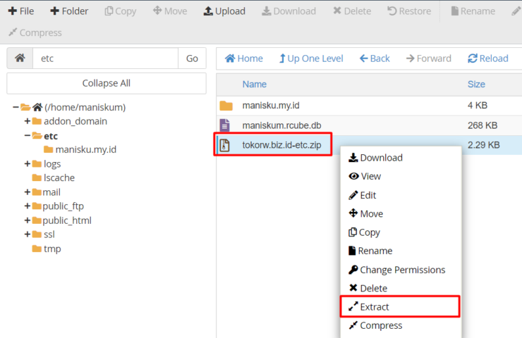Click manisku.my.id folder icon in file list
522x338 pixels.
(226, 106)
